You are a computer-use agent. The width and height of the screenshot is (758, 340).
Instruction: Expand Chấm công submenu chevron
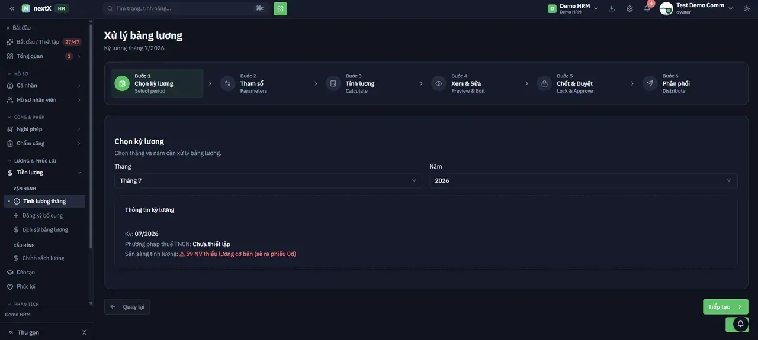pos(79,143)
